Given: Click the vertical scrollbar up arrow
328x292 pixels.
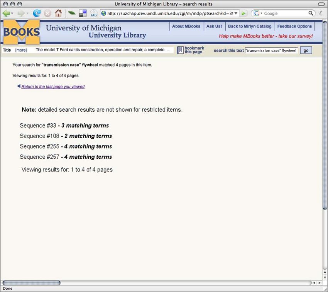Looking at the screenshot, I should (325, 272).
